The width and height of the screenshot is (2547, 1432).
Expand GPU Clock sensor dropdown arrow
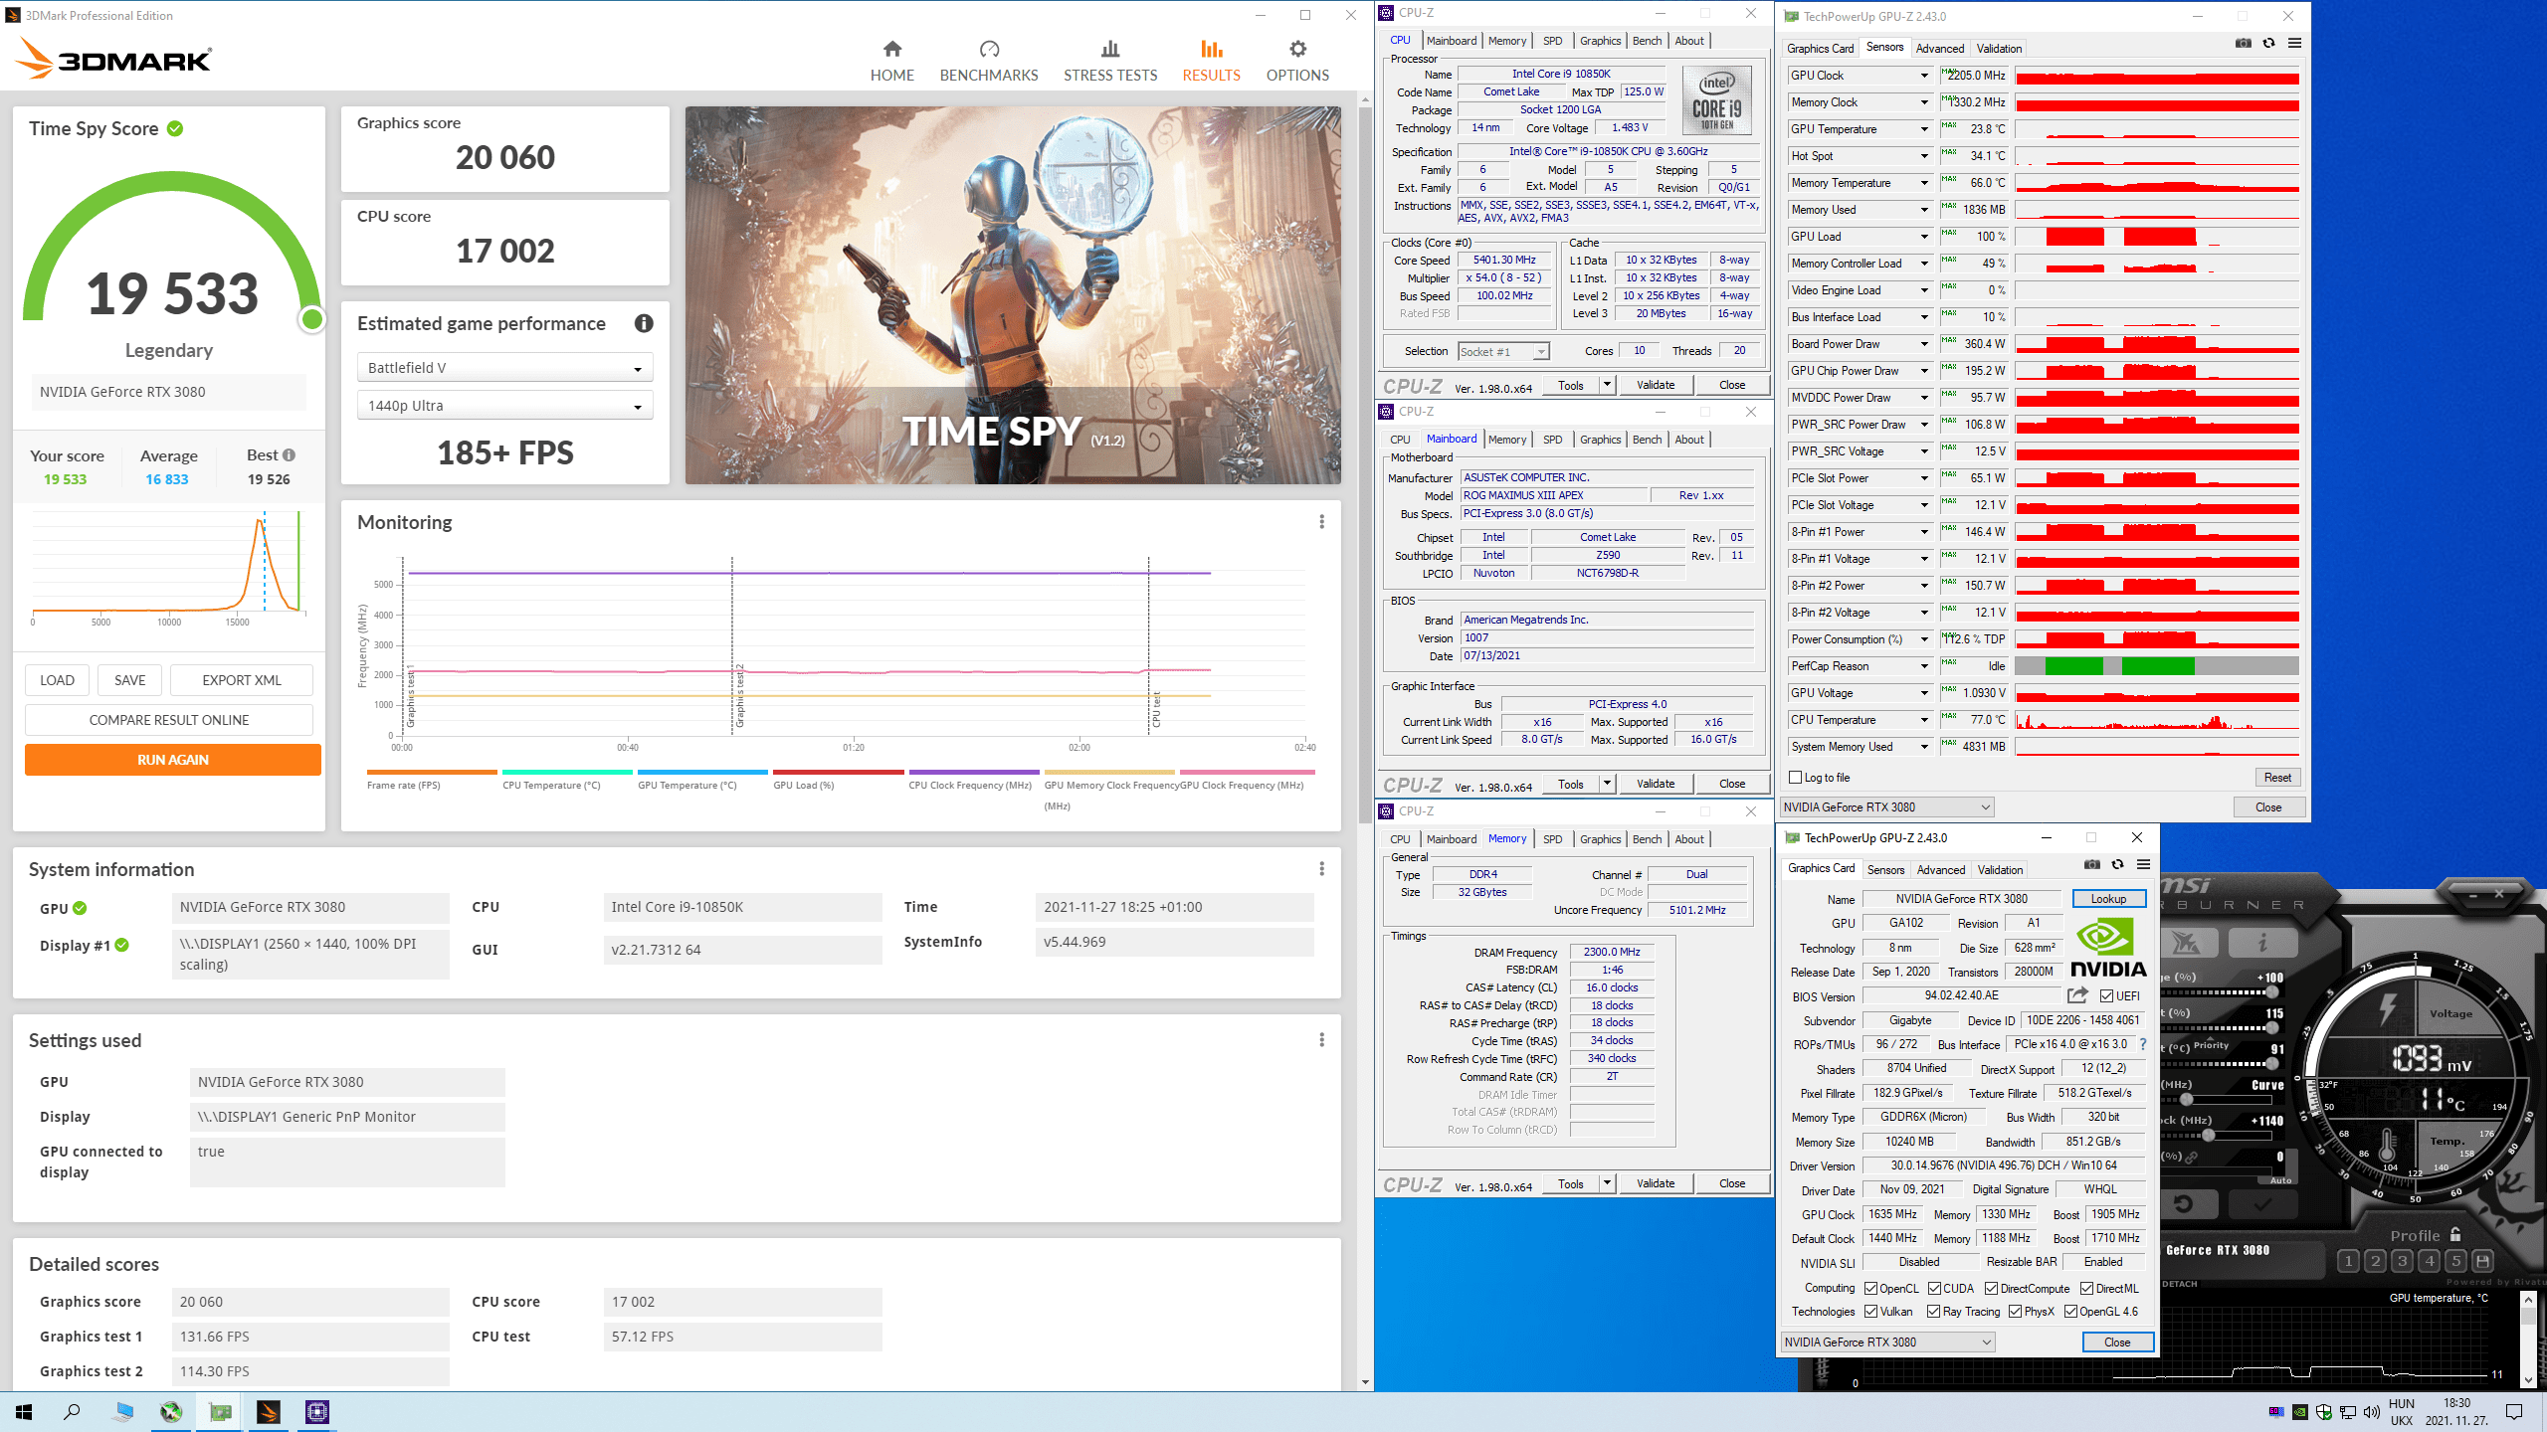point(1924,76)
